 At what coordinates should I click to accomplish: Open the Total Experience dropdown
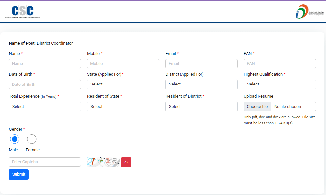coord(45,107)
